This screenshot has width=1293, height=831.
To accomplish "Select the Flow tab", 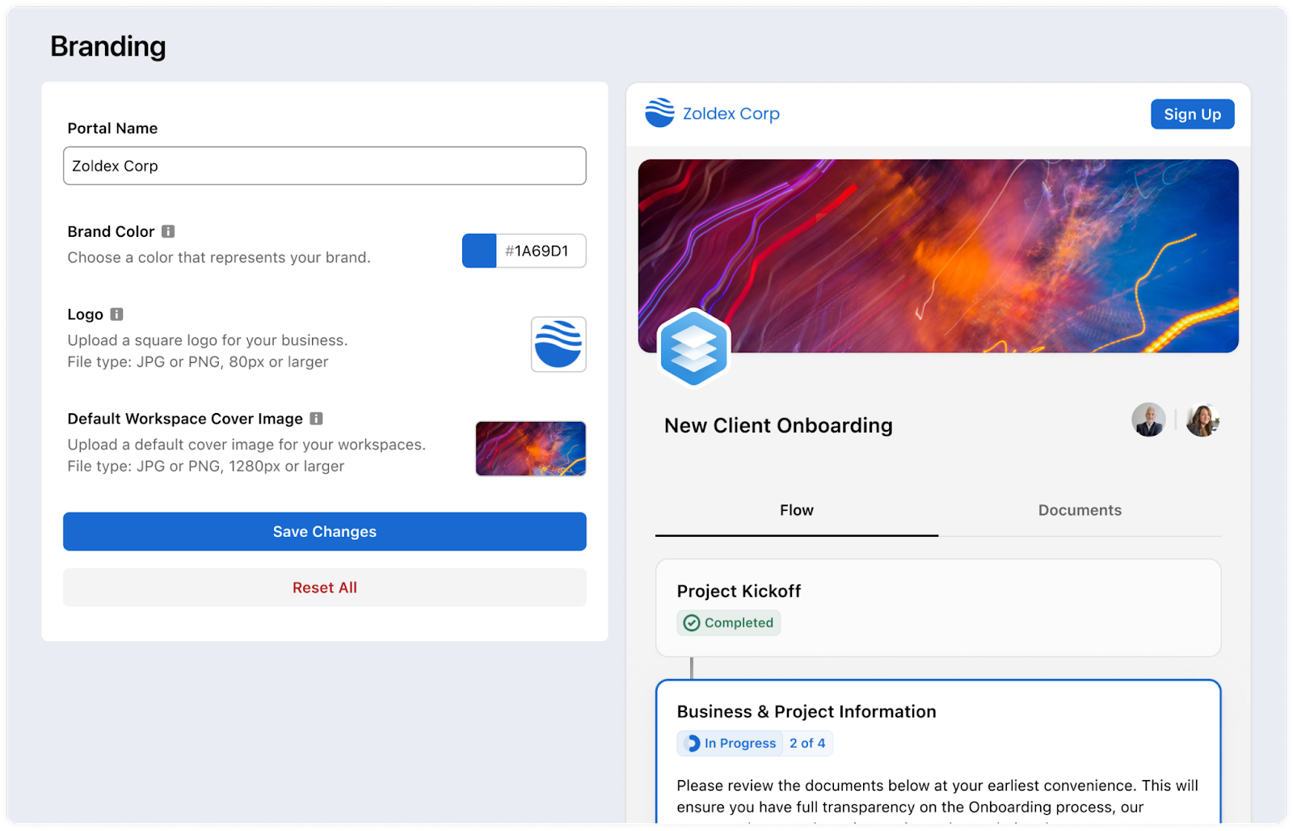I will 797,510.
